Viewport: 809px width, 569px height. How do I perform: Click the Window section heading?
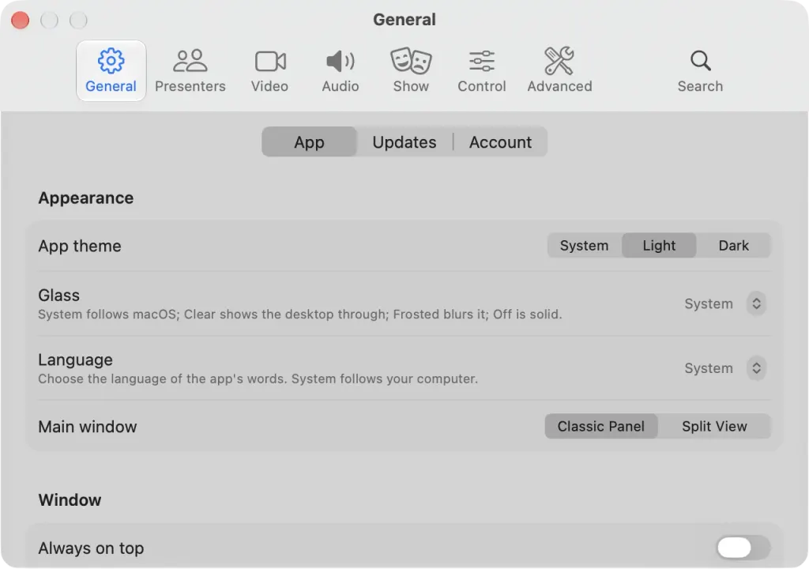click(x=70, y=499)
